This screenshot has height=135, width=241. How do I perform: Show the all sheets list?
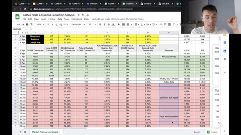point(25,132)
